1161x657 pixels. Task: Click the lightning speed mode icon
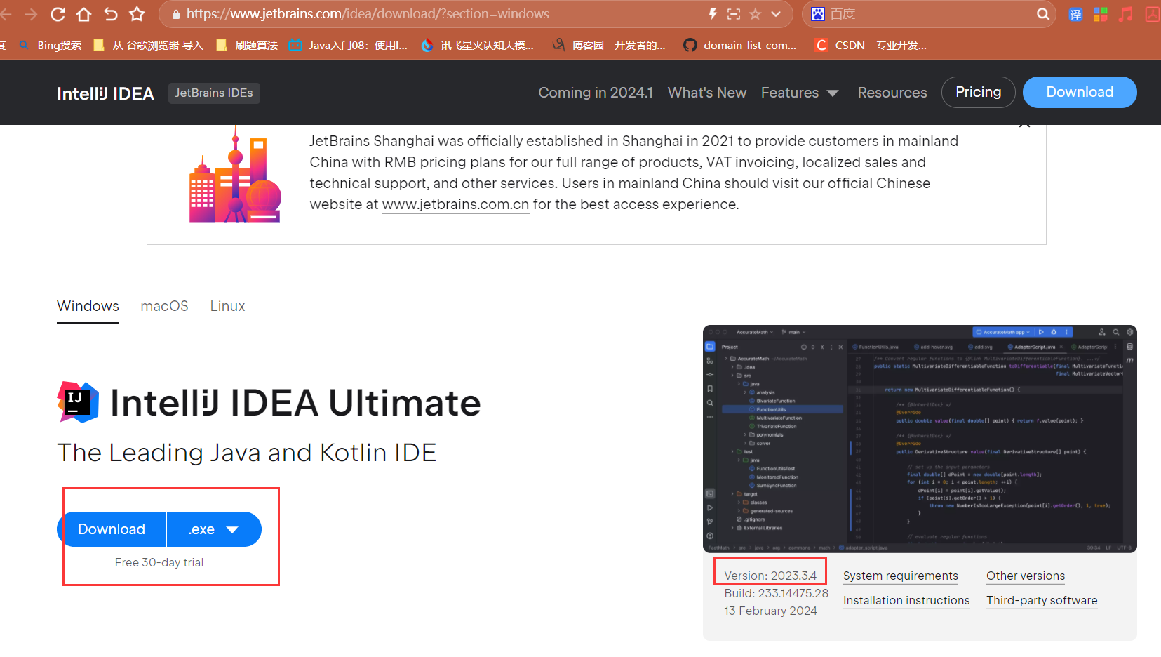tap(713, 14)
